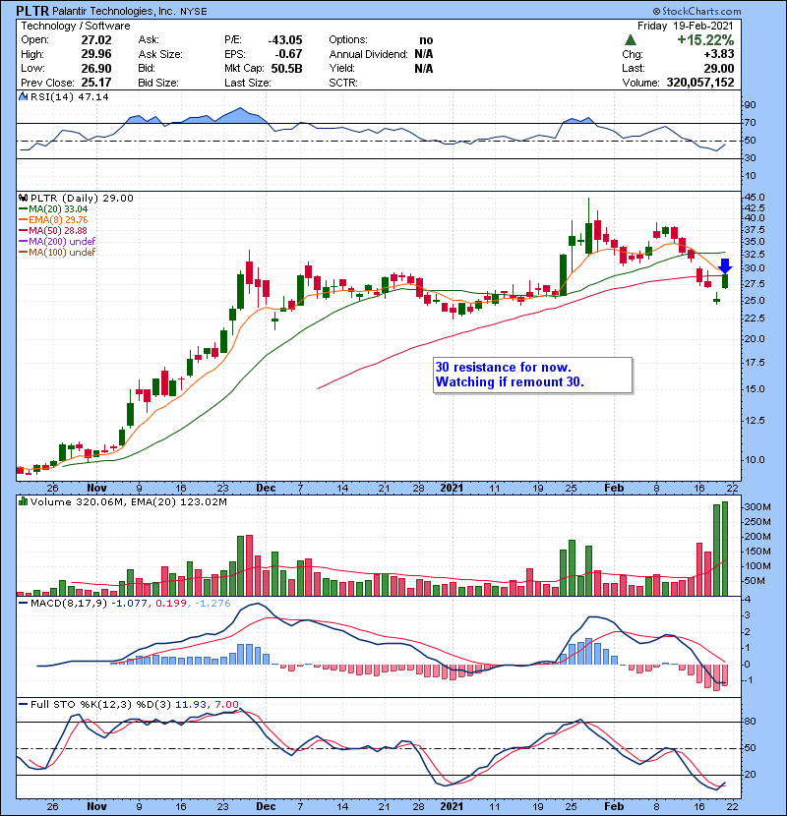The height and width of the screenshot is (816, 787).
Task: Click the 45.0 mark on price axis
Action: pyautogui.click(x=756, y=198)
